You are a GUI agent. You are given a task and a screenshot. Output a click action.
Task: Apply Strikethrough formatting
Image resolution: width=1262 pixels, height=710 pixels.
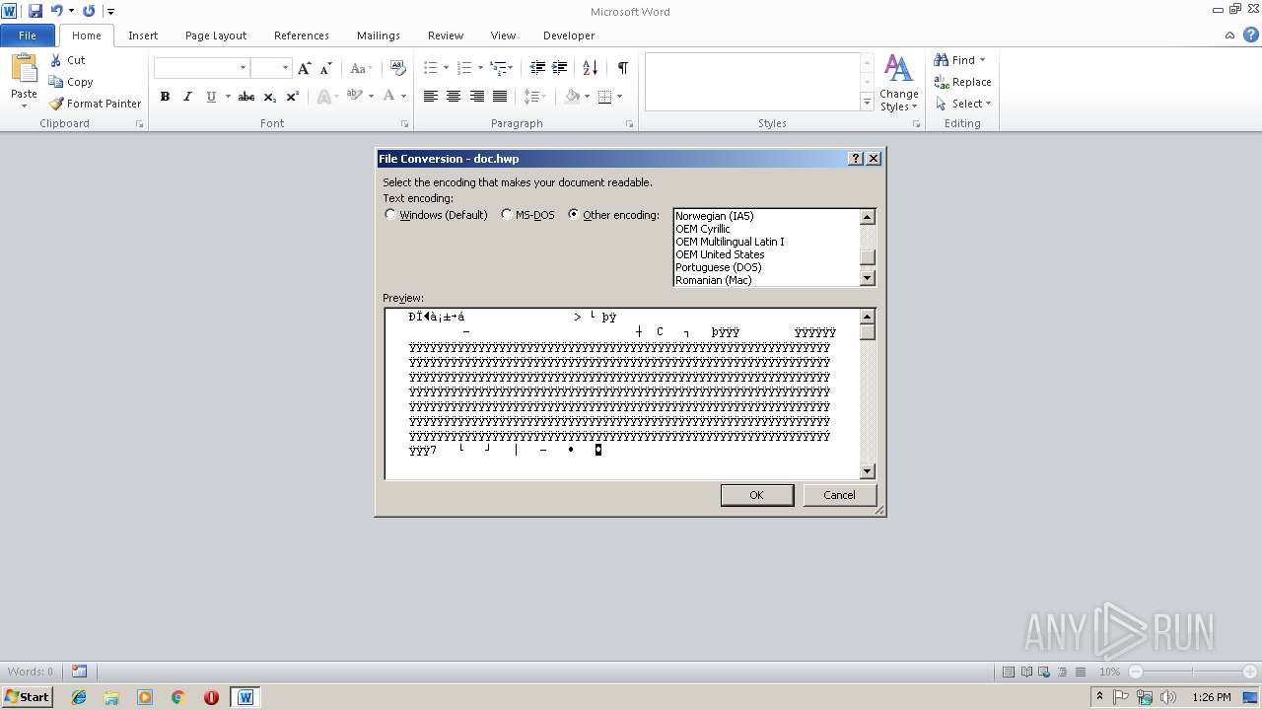pos(246,97)
